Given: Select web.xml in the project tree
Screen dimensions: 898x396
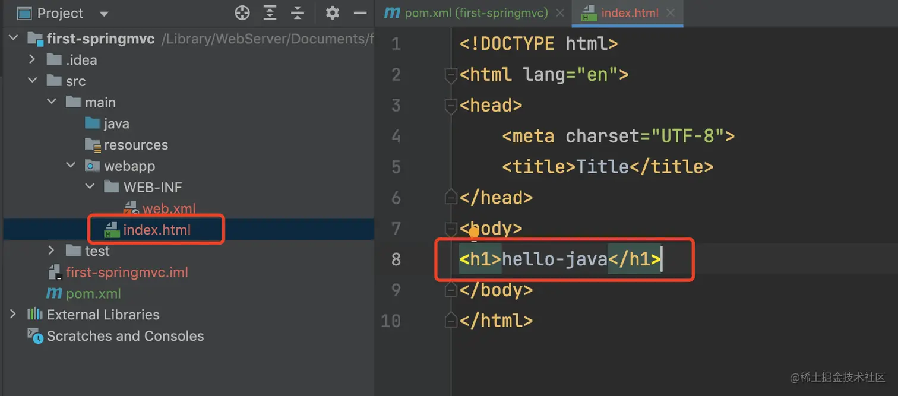Looking at the screenshot, I should (169, 209).
